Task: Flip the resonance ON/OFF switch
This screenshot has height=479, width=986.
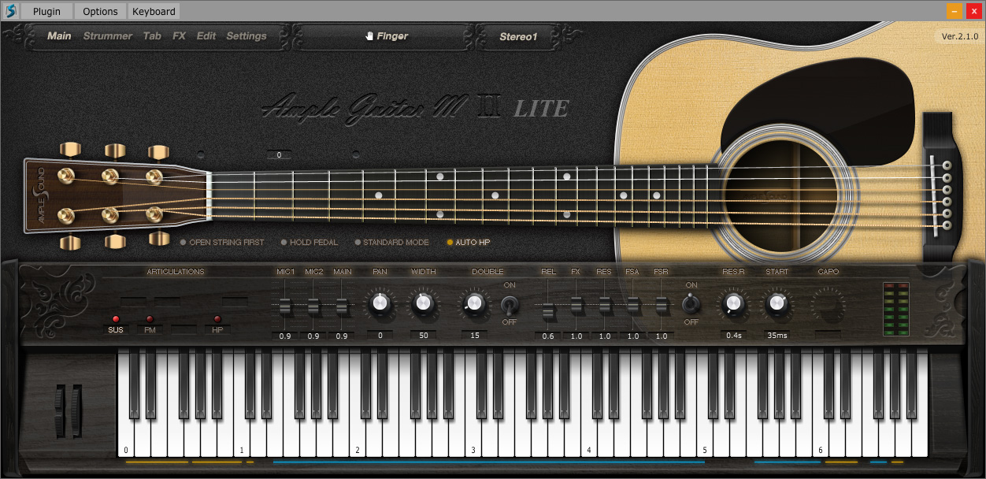Action: tap(692, 306)
